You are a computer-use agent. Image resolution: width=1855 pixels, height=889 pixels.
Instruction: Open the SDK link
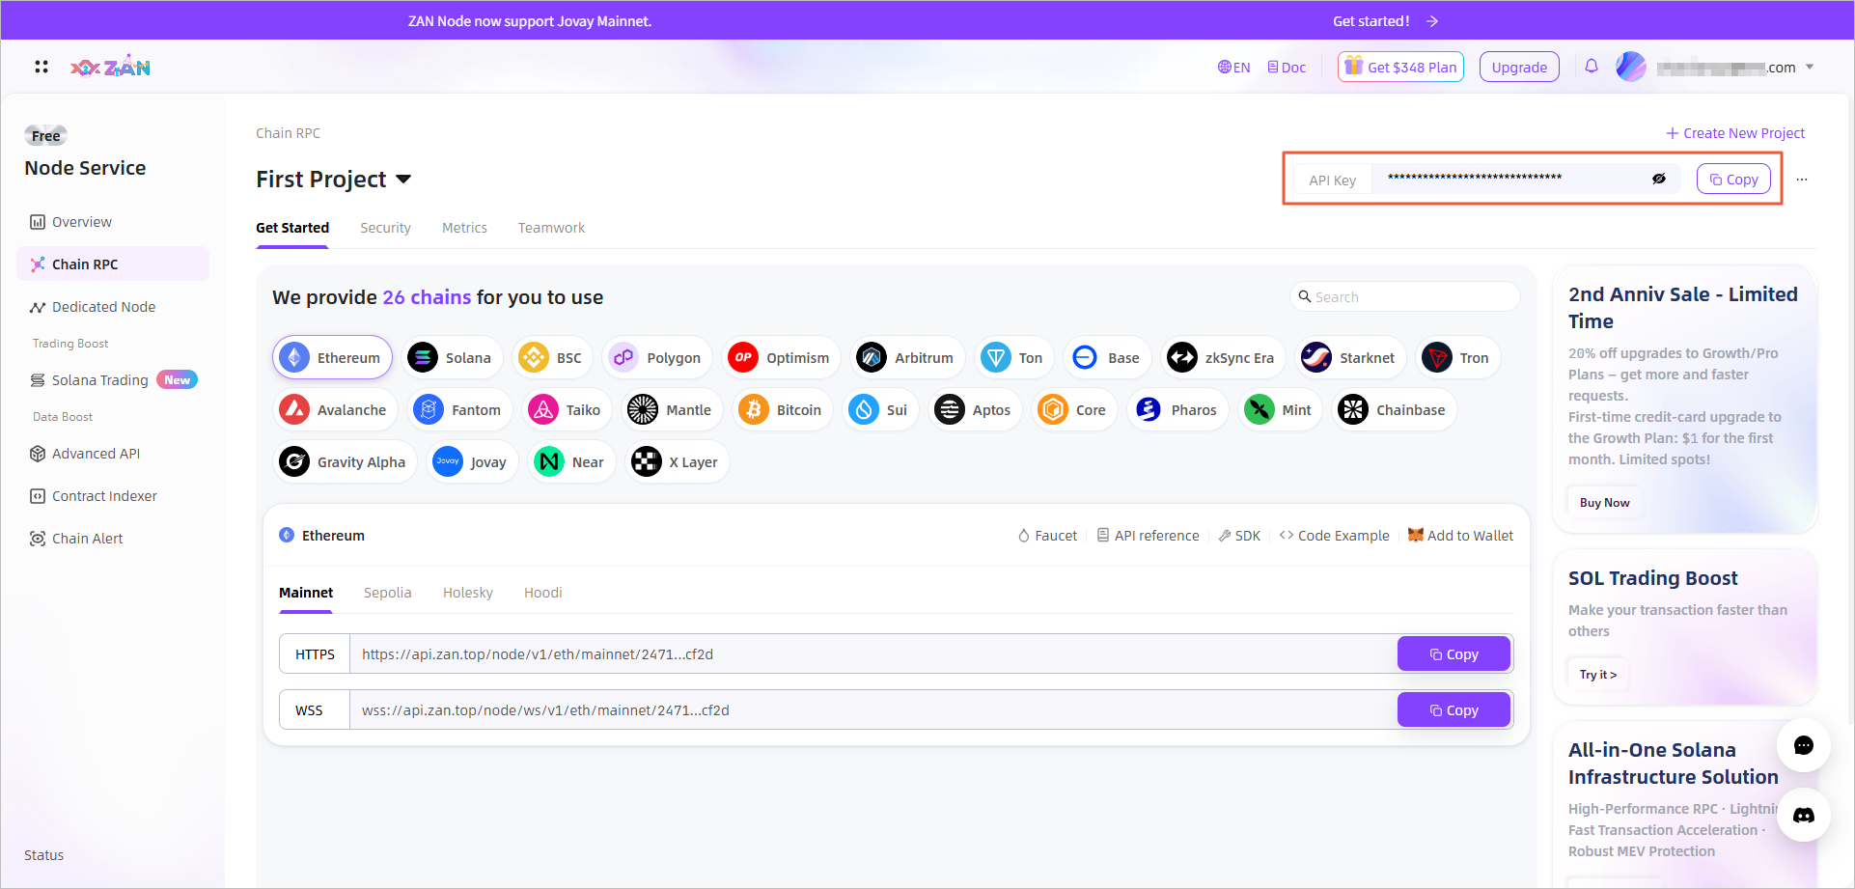pyautogui.click(x=1239, y=536)
